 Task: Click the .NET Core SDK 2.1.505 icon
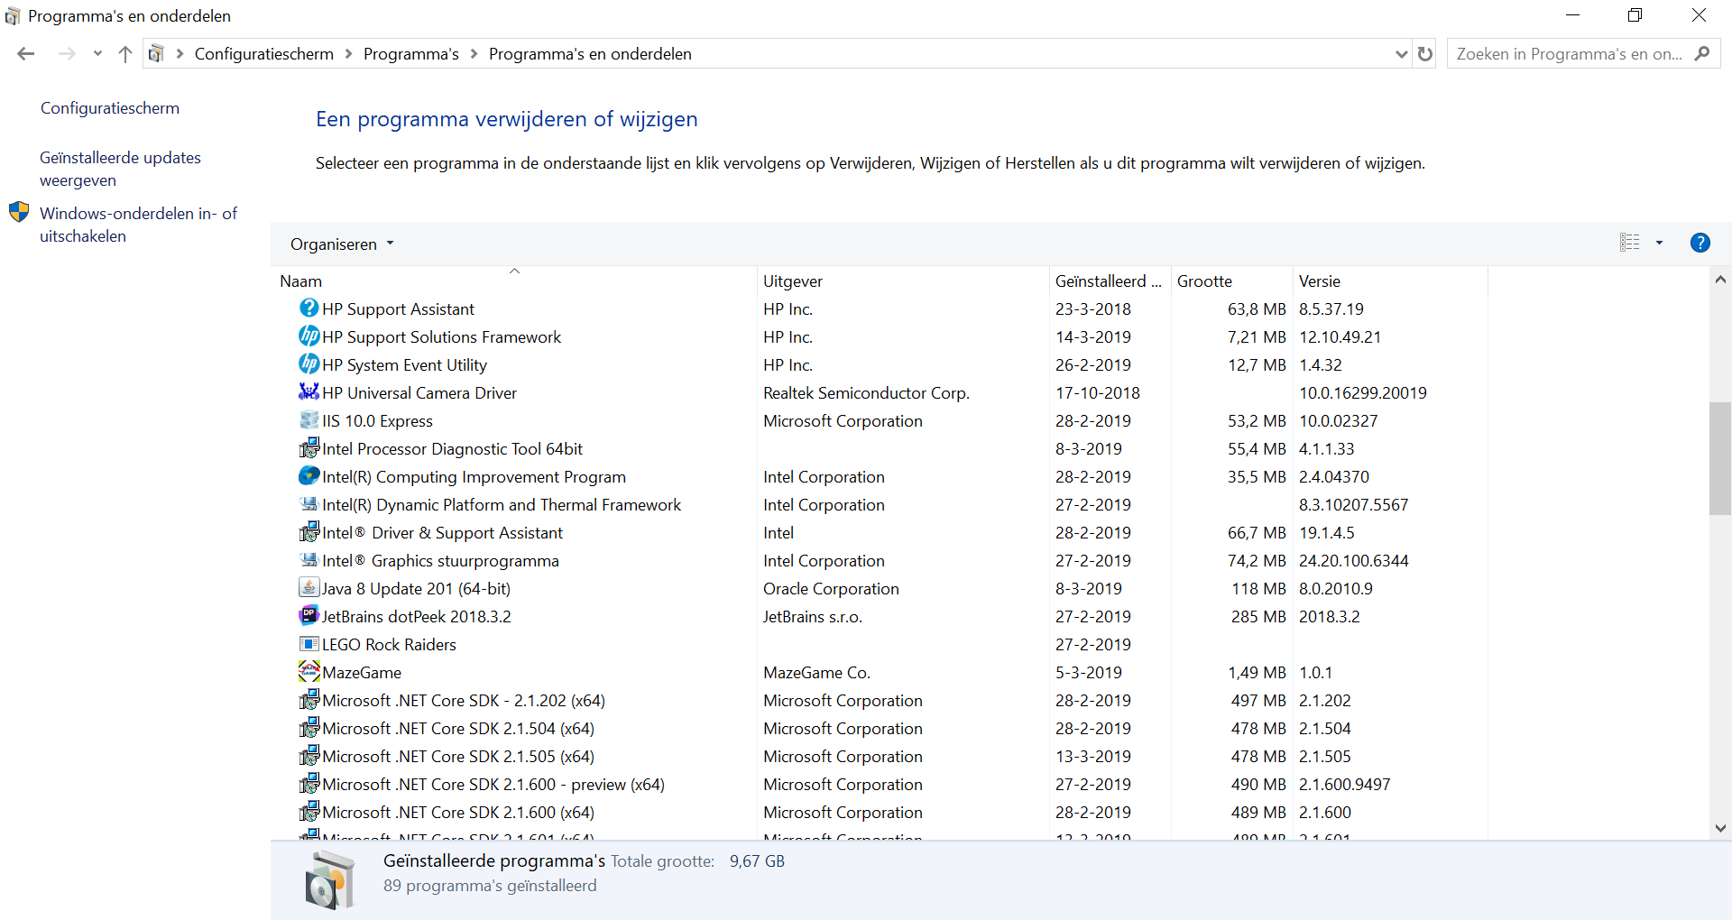309,756
